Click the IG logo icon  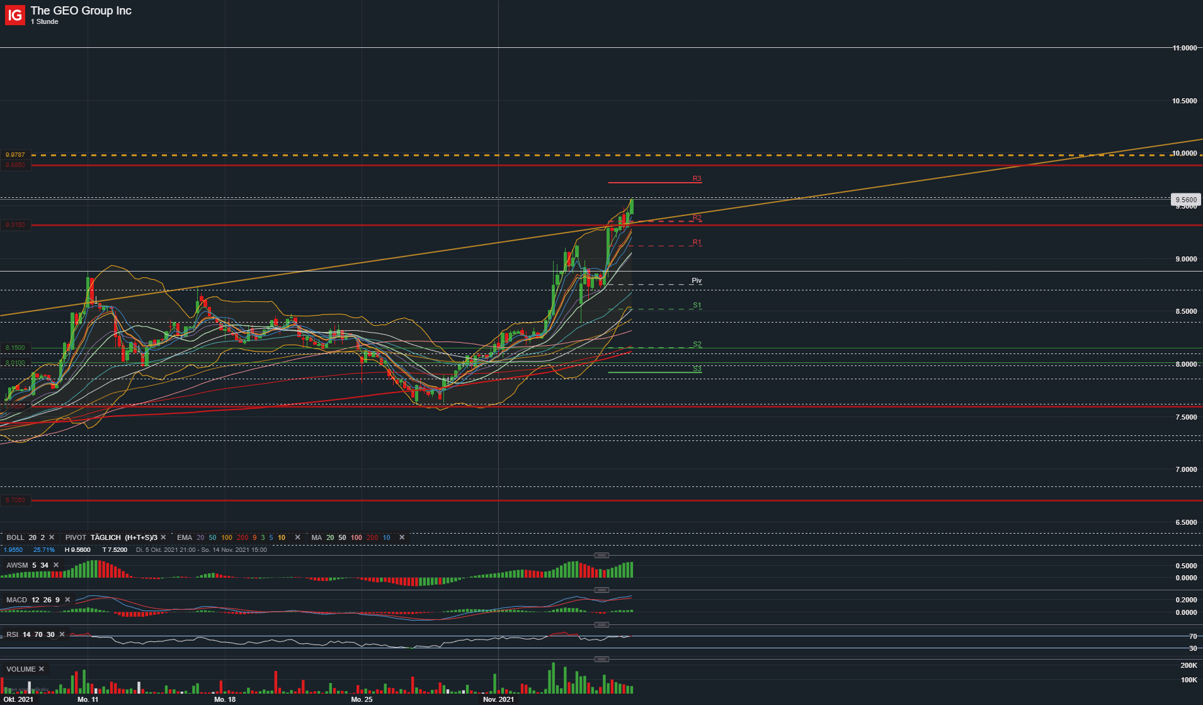point(14,15)
